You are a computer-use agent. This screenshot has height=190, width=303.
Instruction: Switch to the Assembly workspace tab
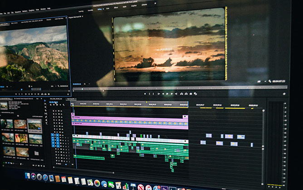click(90, 10)
